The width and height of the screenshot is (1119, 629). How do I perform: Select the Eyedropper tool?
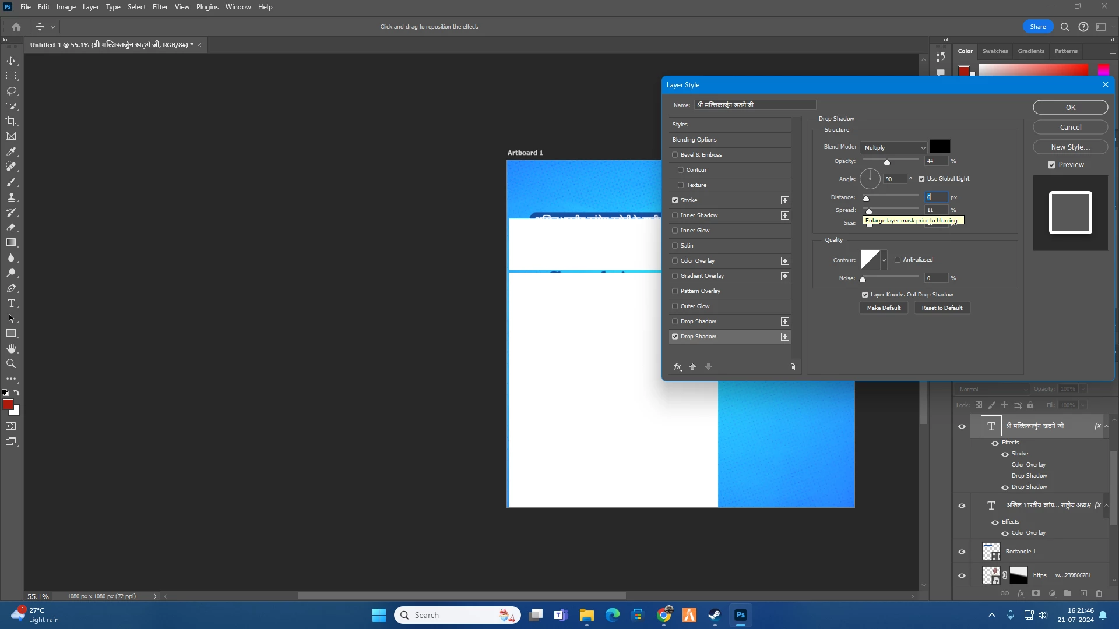(x=11, y=151)
